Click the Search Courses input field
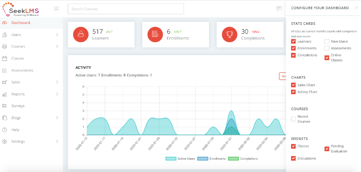This screenshot has height=172, width=361. pos(126,9)
